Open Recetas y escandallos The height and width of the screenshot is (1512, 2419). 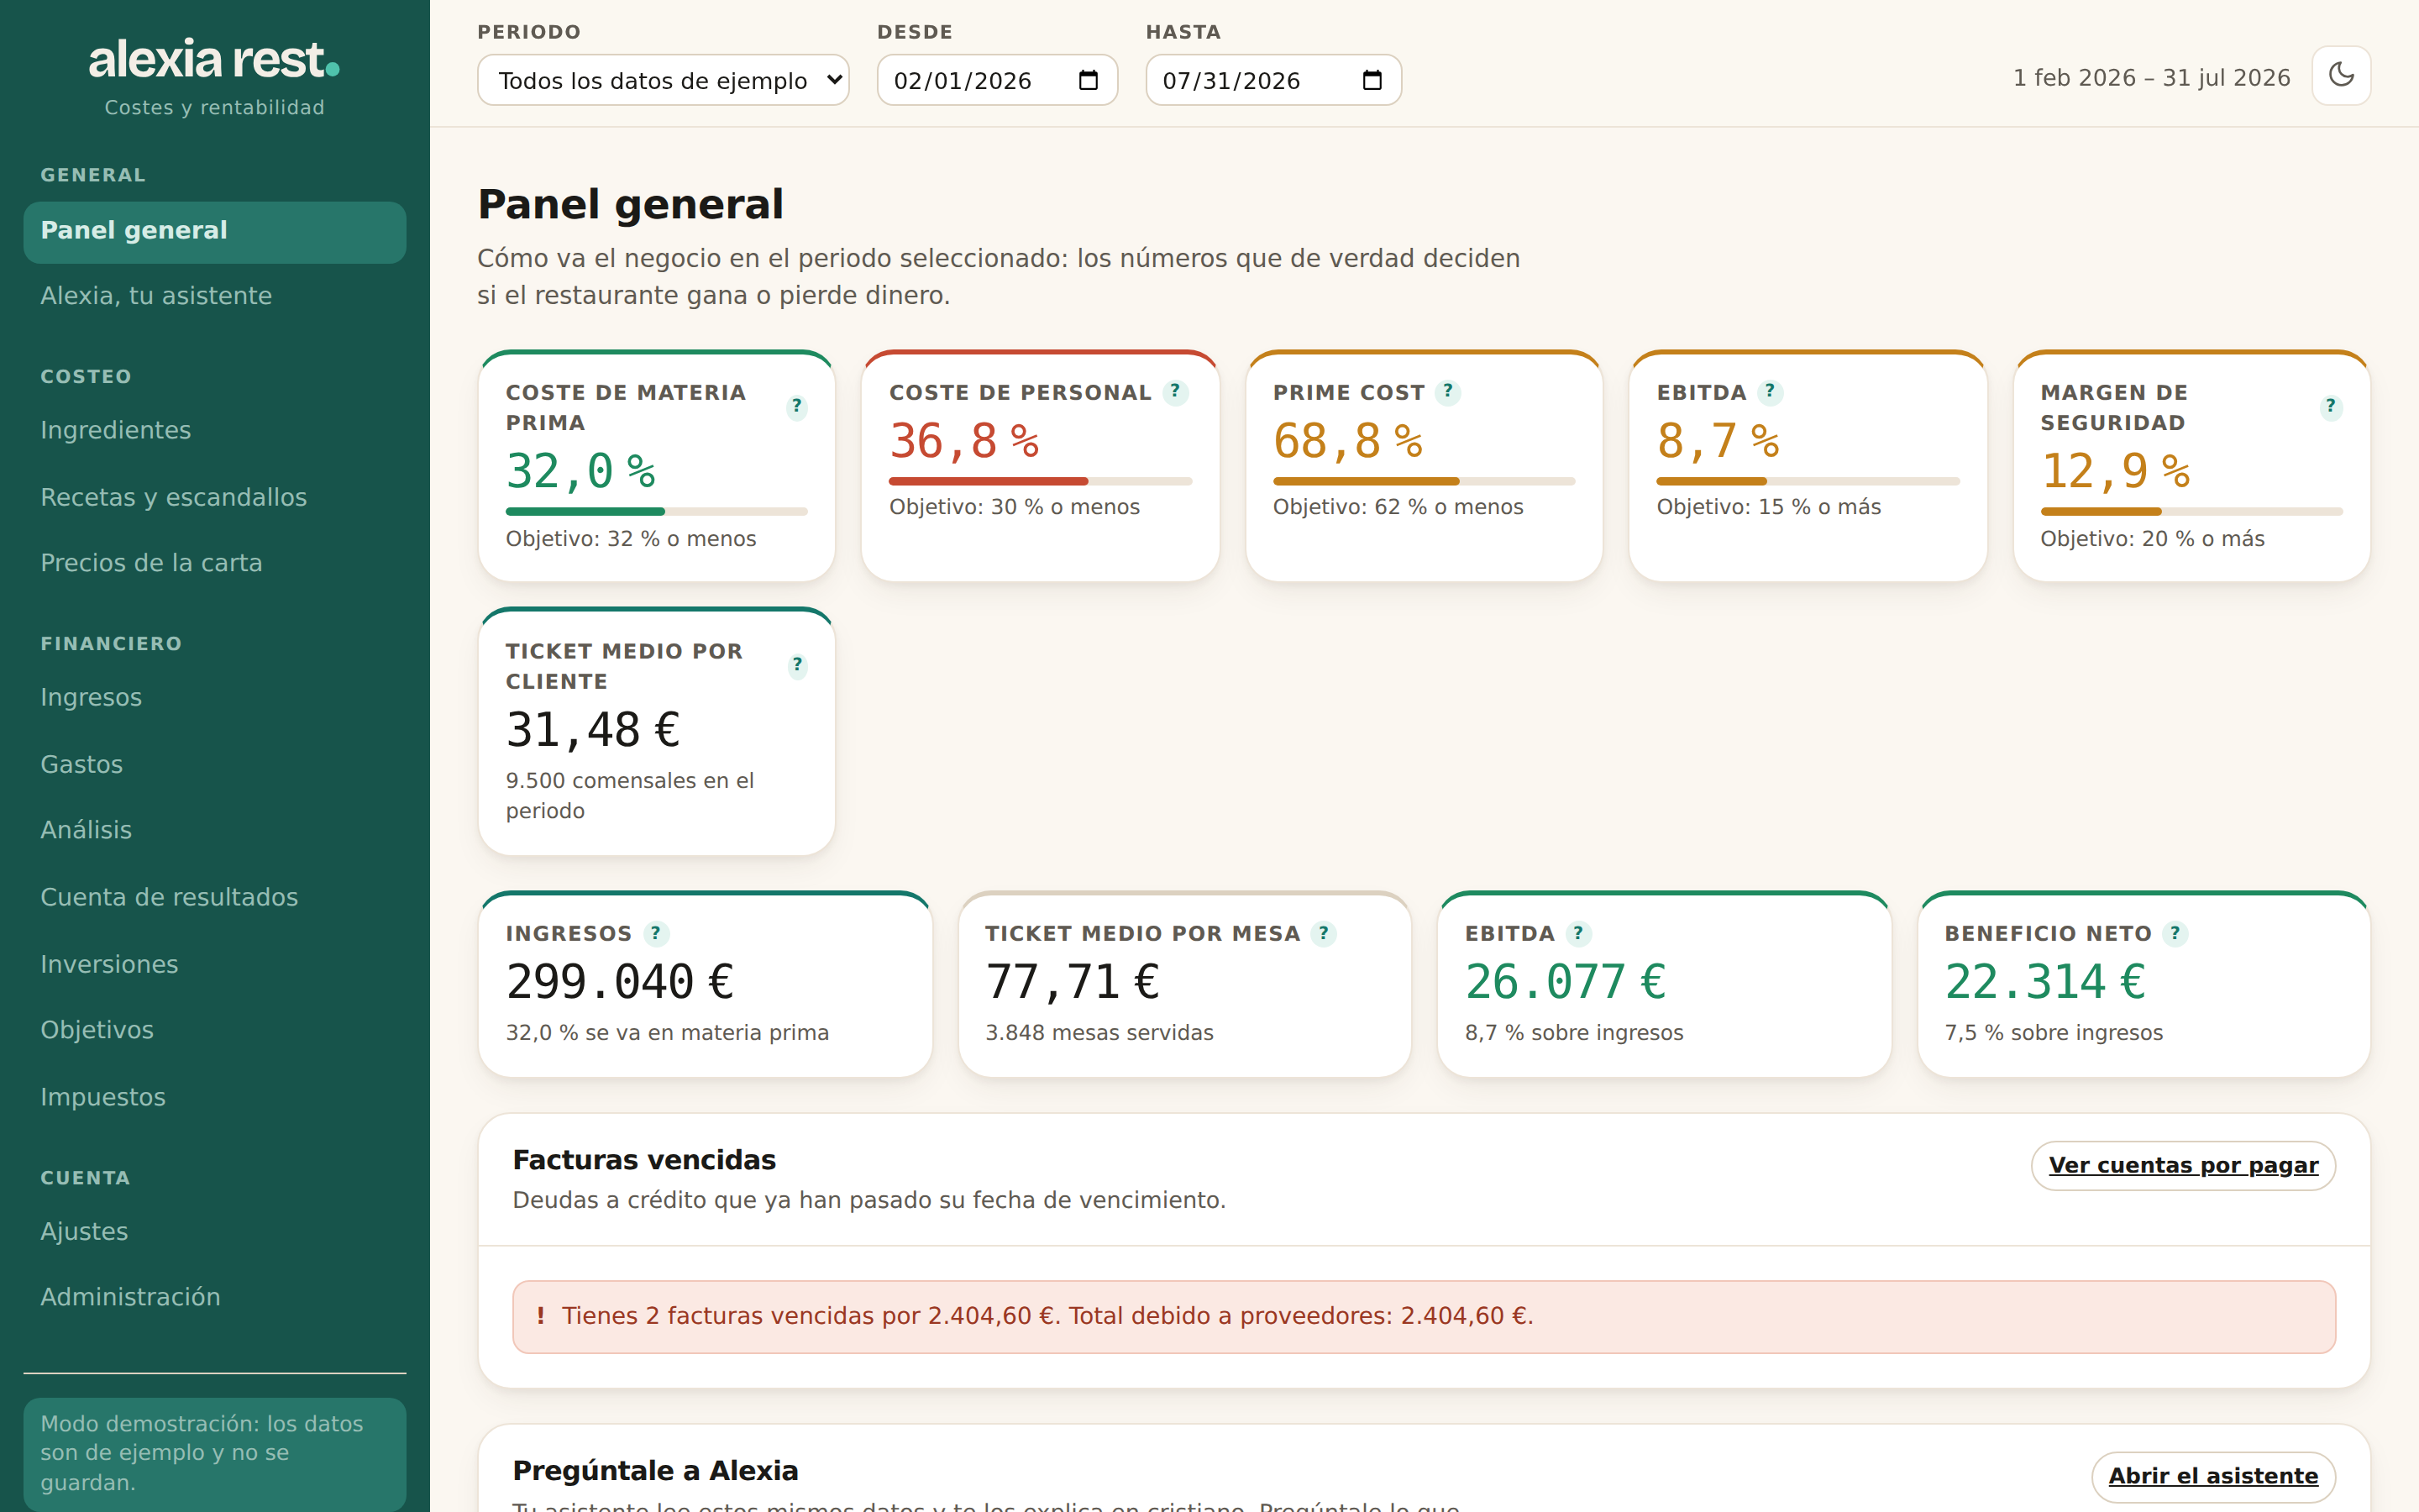click(x=215, y=497)
